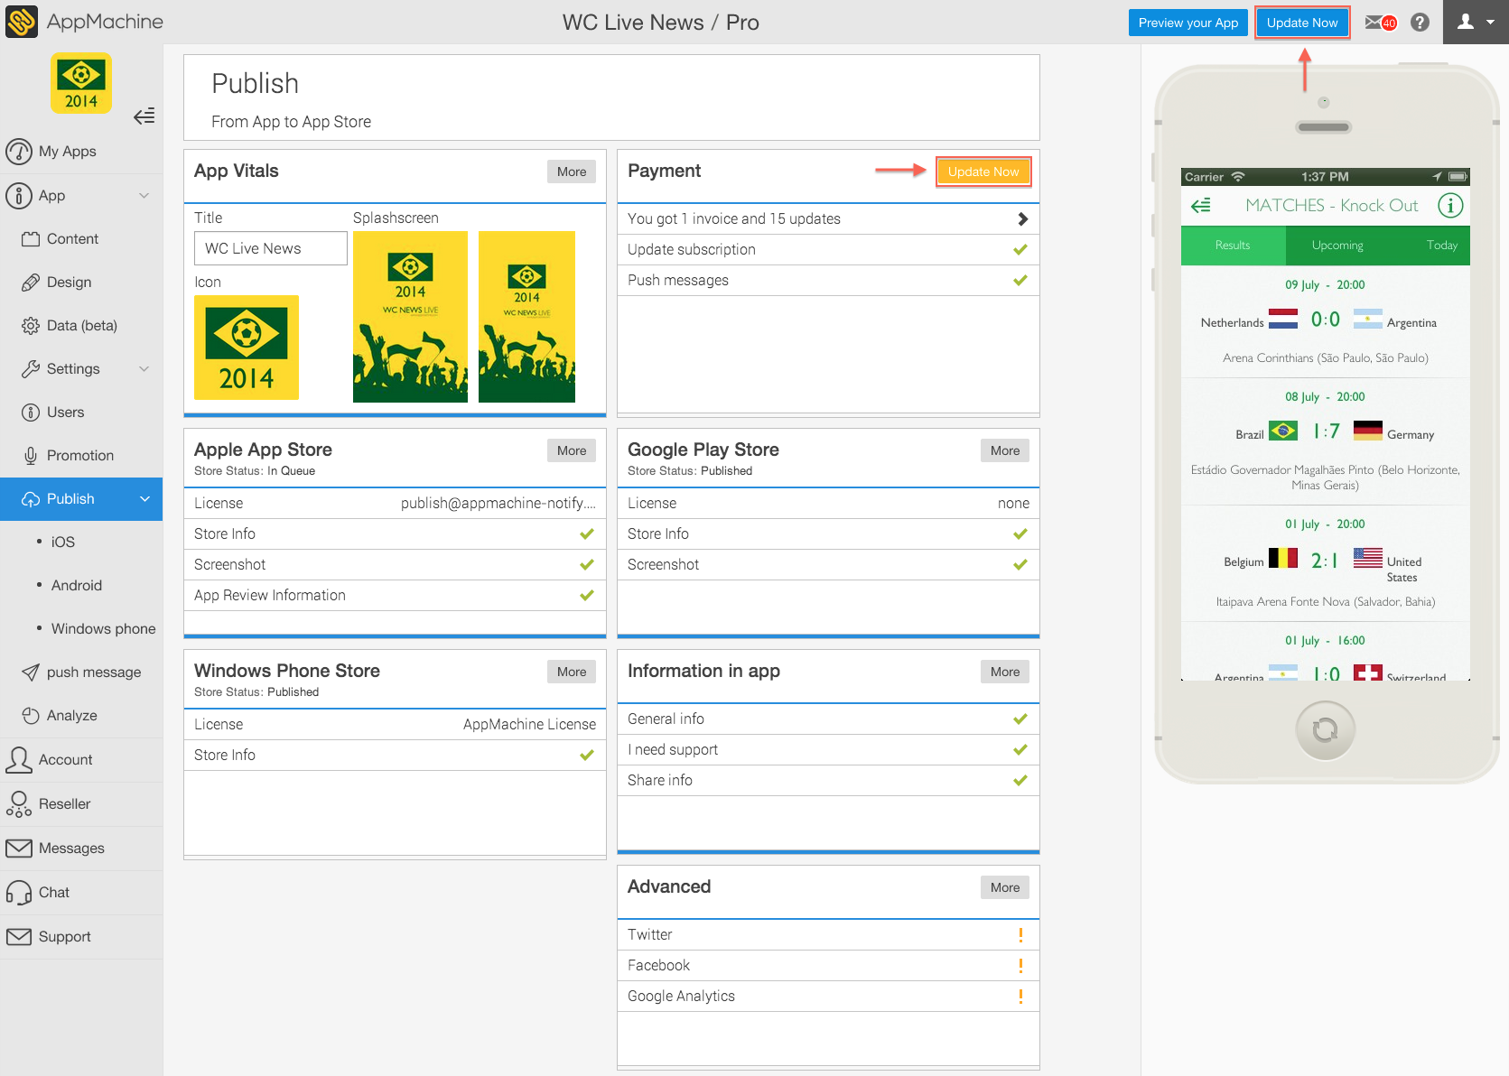1509x1076 pixels.
Task: Click the orange Update Now button in Payment
Action: pos(983,172)
